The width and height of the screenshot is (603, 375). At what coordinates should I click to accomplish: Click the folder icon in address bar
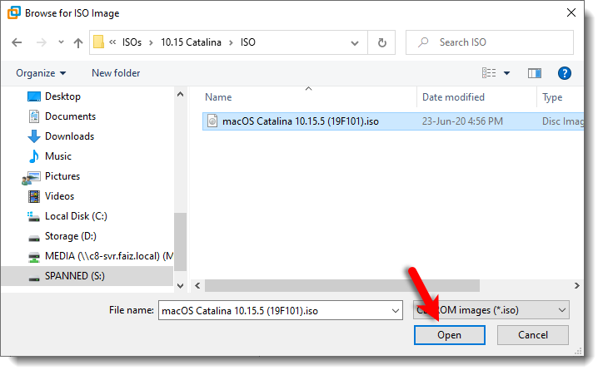click(98, 42)
